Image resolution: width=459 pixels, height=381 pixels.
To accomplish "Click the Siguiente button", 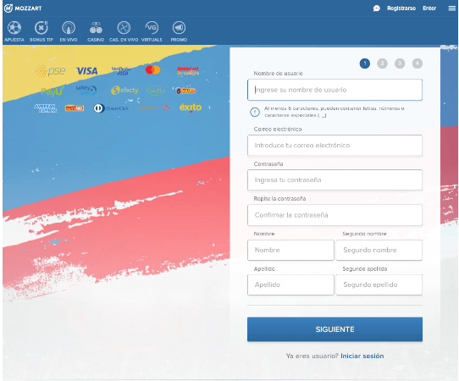I will (335, 329).
